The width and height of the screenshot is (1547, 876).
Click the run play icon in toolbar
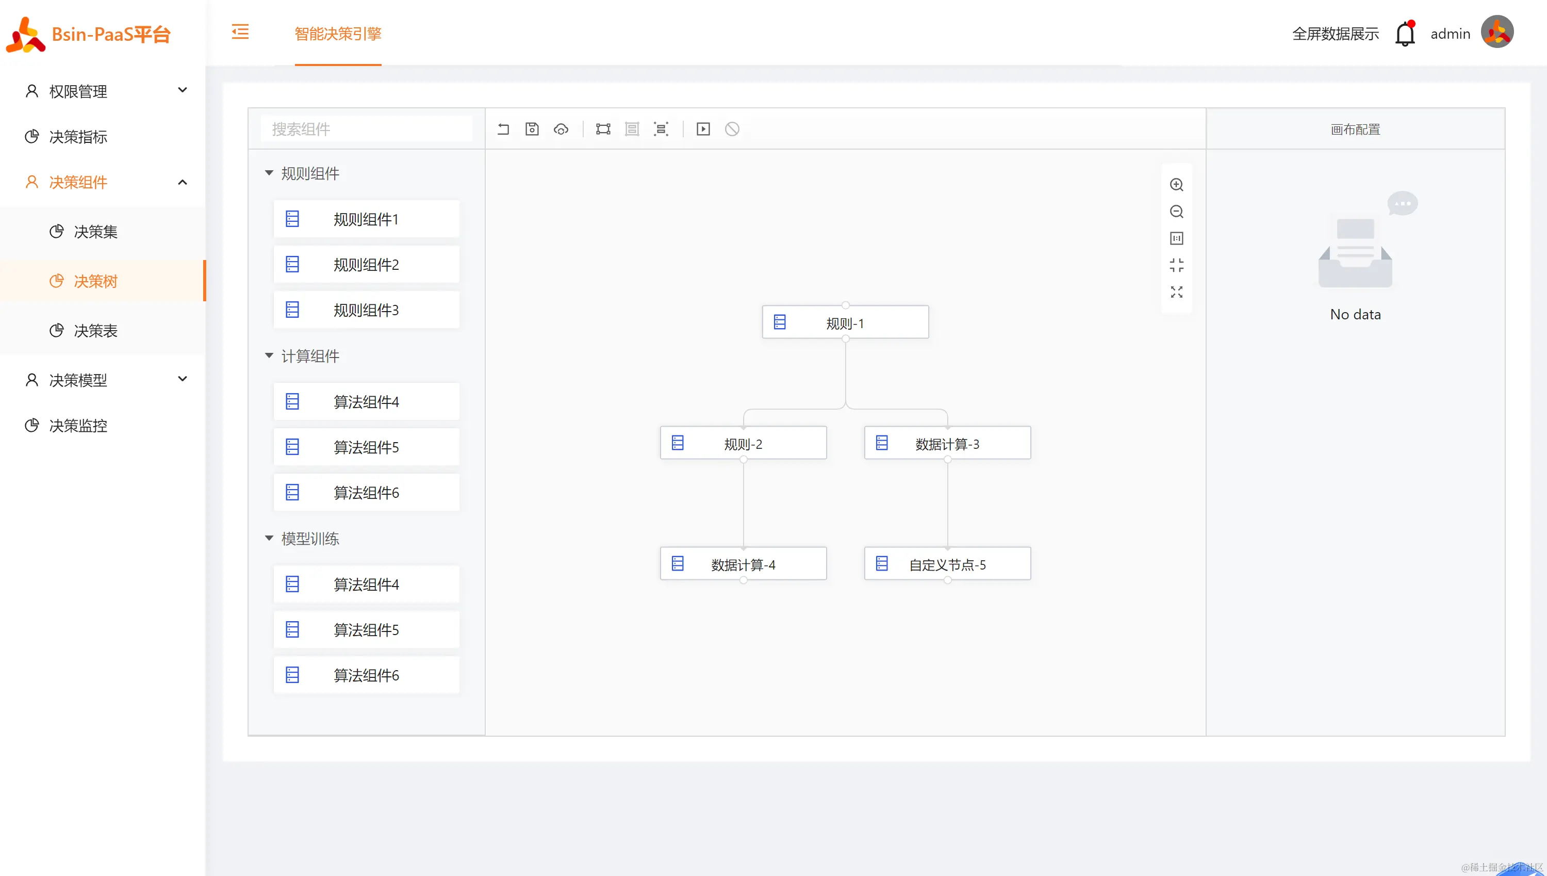(703, 129)
